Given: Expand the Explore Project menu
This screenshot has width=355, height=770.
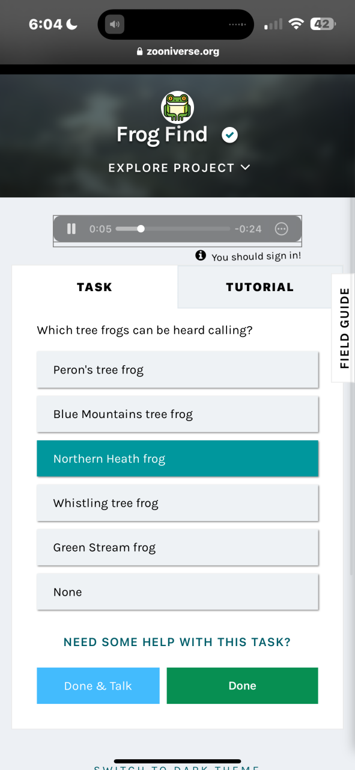Looking at the screenshot, I should (179, 168).
